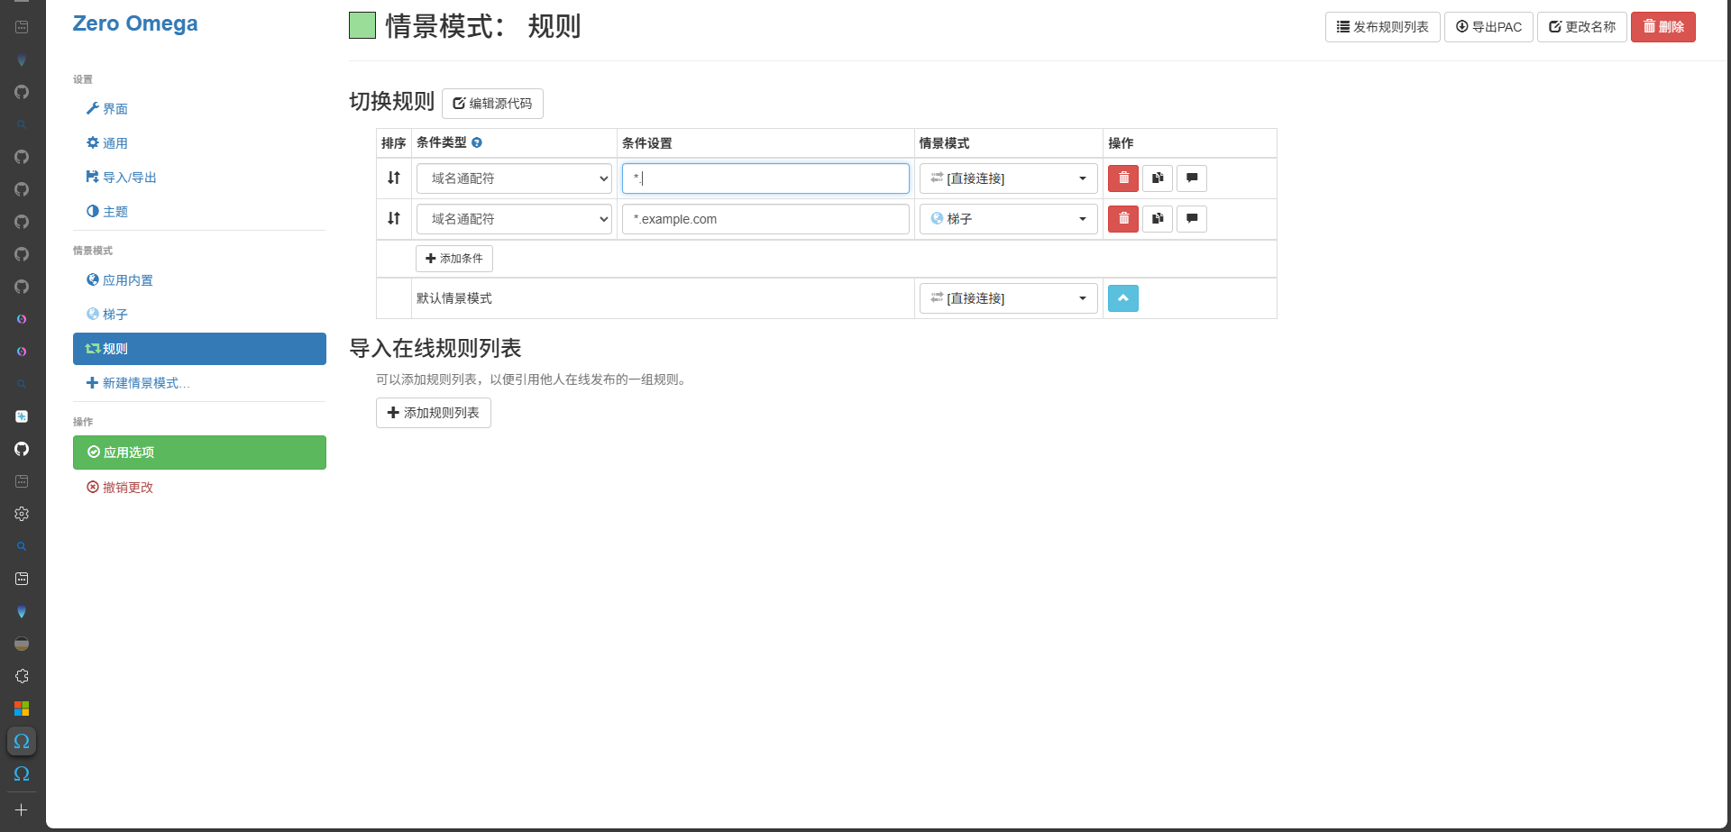Click the 切换规则 heading
Viewport: 1731px width, 832px height.
click(392, 102)
